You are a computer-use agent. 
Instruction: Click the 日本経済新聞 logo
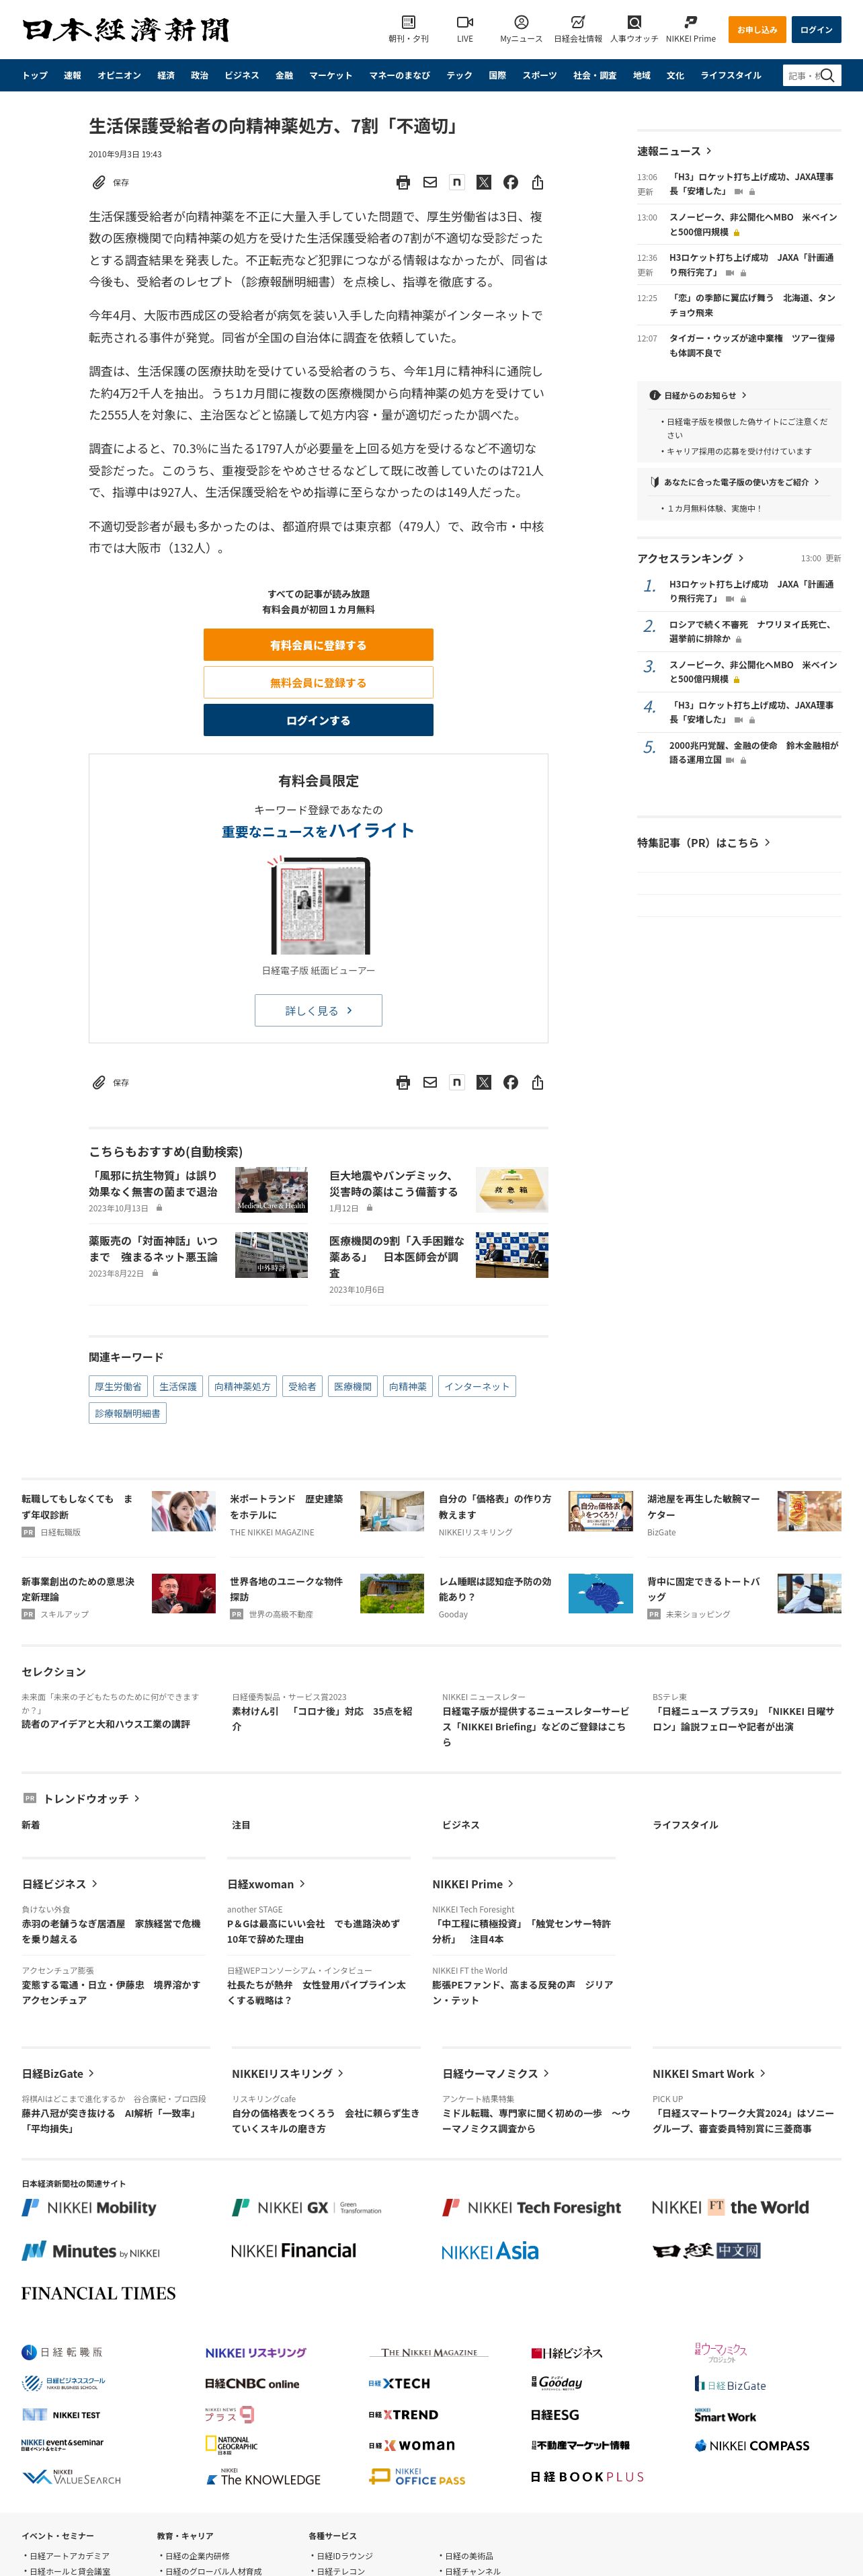[126, 30]
